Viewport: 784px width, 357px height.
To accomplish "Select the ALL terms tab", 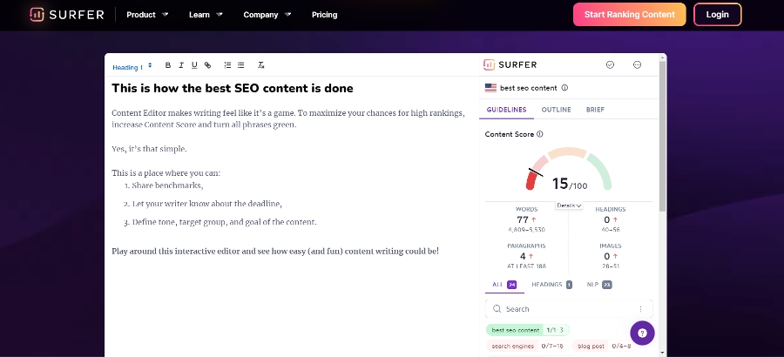I will 504,285.
